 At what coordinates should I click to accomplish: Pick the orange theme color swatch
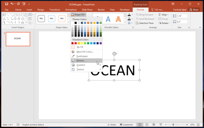(x=88, y=23)
